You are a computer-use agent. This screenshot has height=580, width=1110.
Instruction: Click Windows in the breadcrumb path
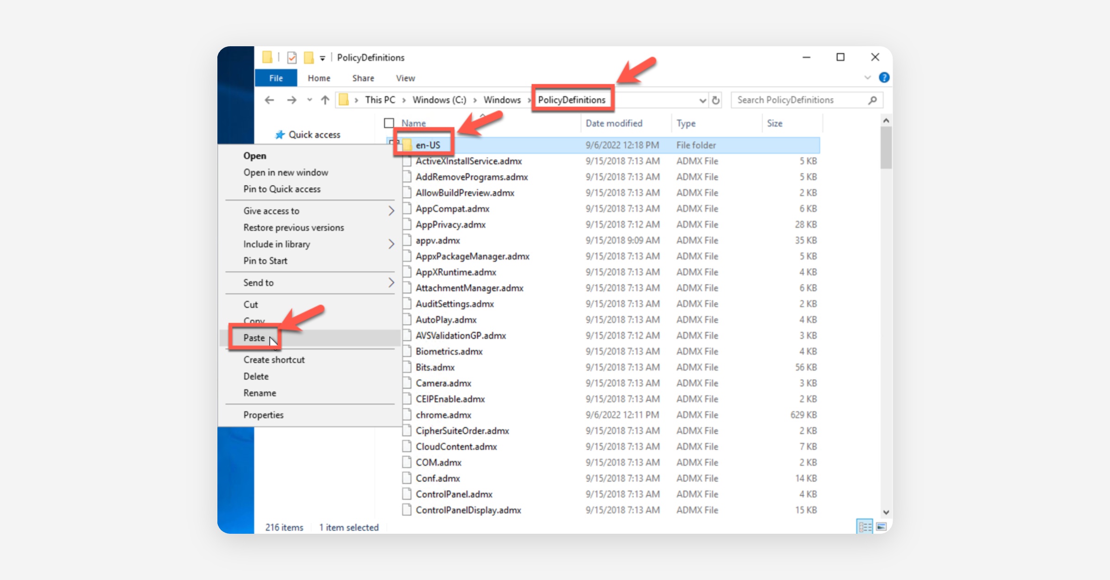502,100
